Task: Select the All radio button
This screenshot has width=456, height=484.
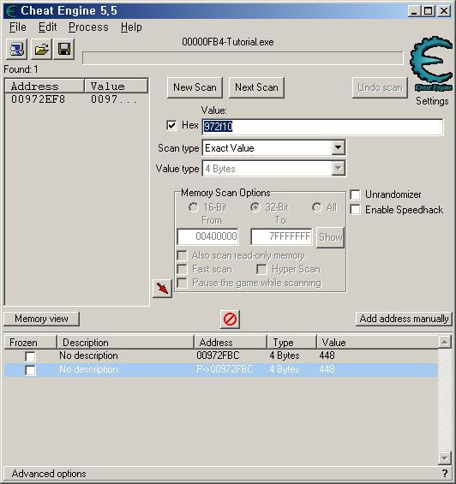Action: coord(317,207)
